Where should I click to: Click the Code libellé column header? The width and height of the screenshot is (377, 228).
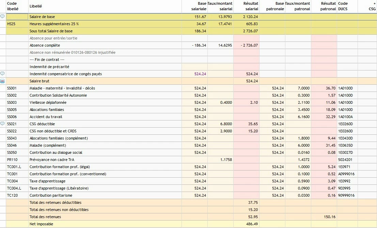coord(12,6)
